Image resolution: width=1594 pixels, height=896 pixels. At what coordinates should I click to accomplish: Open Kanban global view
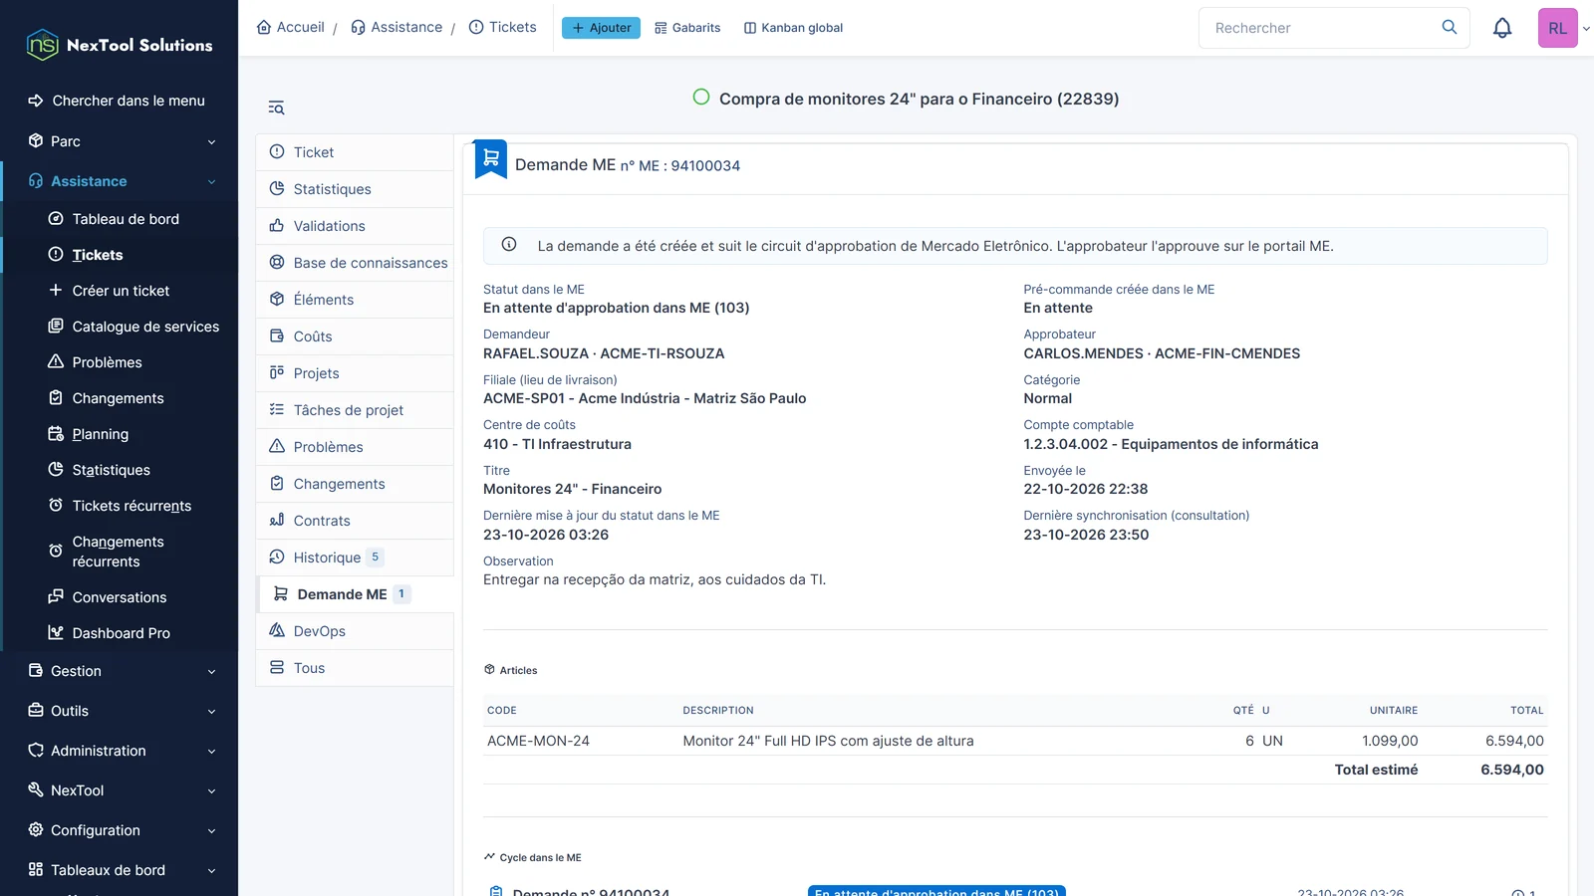(x=793, y=28)
